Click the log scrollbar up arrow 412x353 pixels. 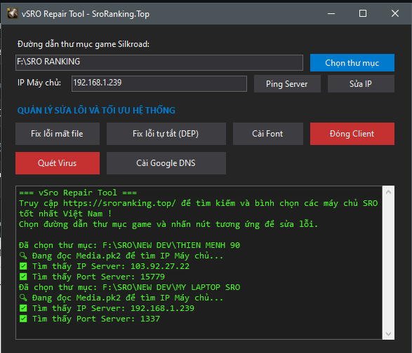point(388,192)
